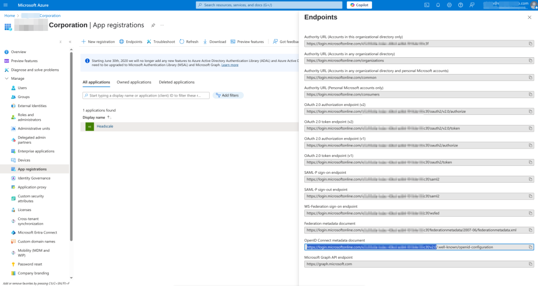Copy the consumers Authority URL
Screen dimensions: 538x286
tap(531, 94)
